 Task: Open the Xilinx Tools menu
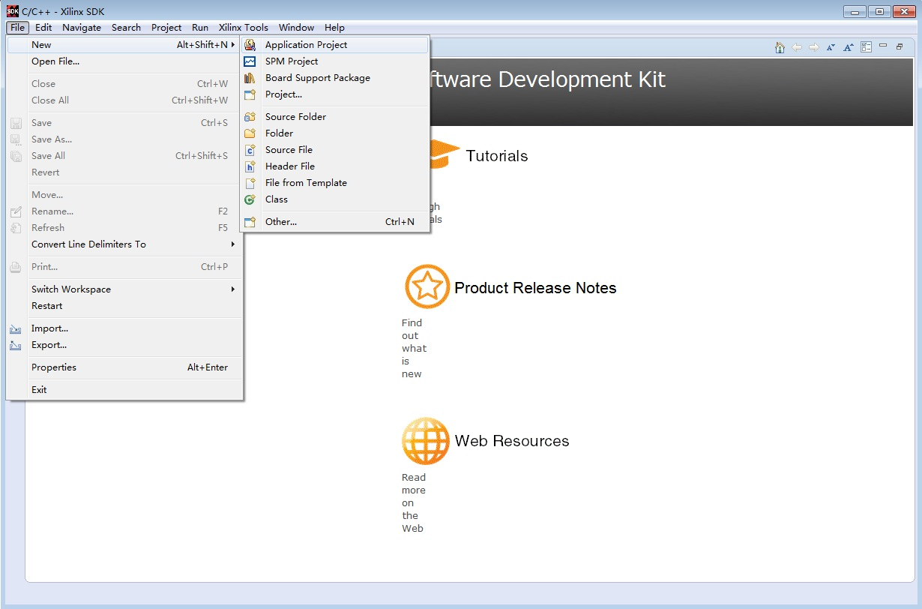tap(243, 27)
